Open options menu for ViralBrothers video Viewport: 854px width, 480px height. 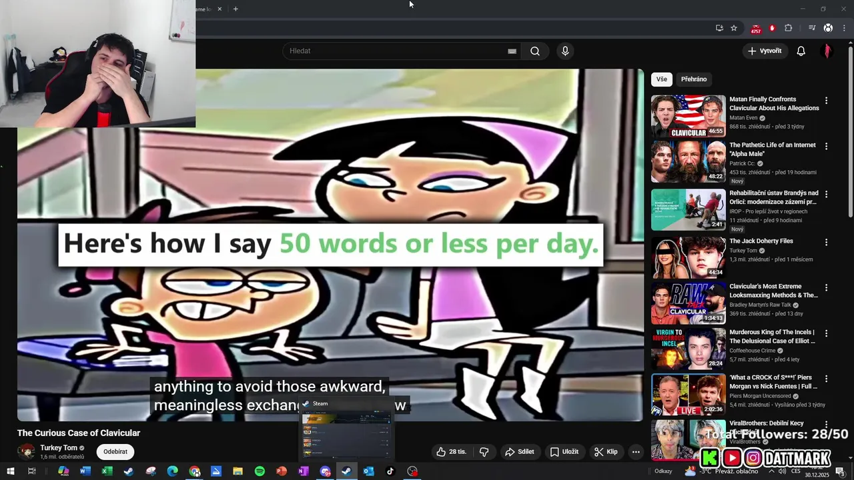[x=826, y=424]
